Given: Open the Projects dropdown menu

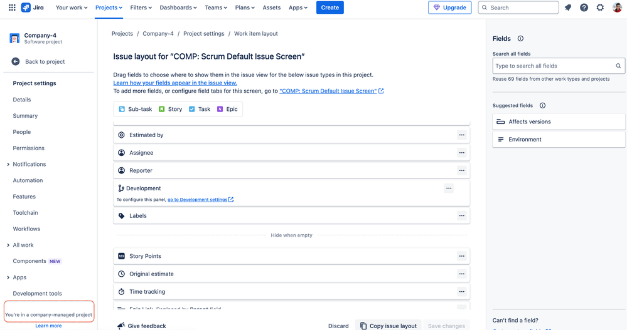Looking at the screenshot, I should pyautogui.click(x=109, y=8).
